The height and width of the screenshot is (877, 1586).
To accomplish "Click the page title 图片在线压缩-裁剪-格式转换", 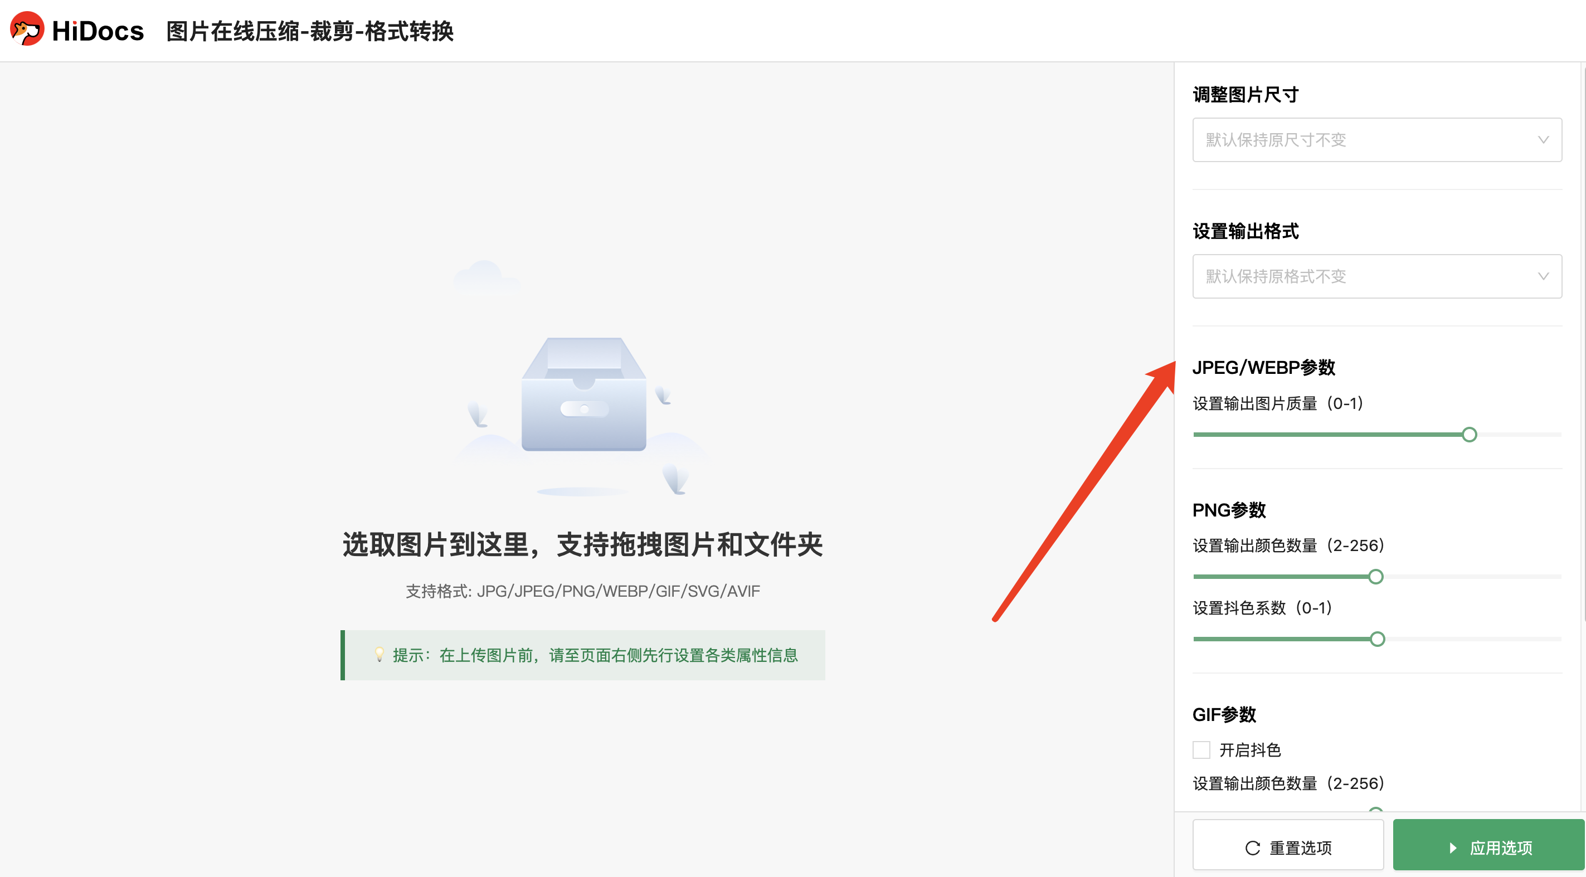I will [310, 31].
